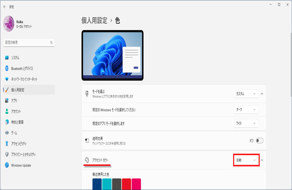Screen dimensions: 292x190
Task: Click the 設定の検索 search field
Action: pyautogui.click(x=29, y=42)
